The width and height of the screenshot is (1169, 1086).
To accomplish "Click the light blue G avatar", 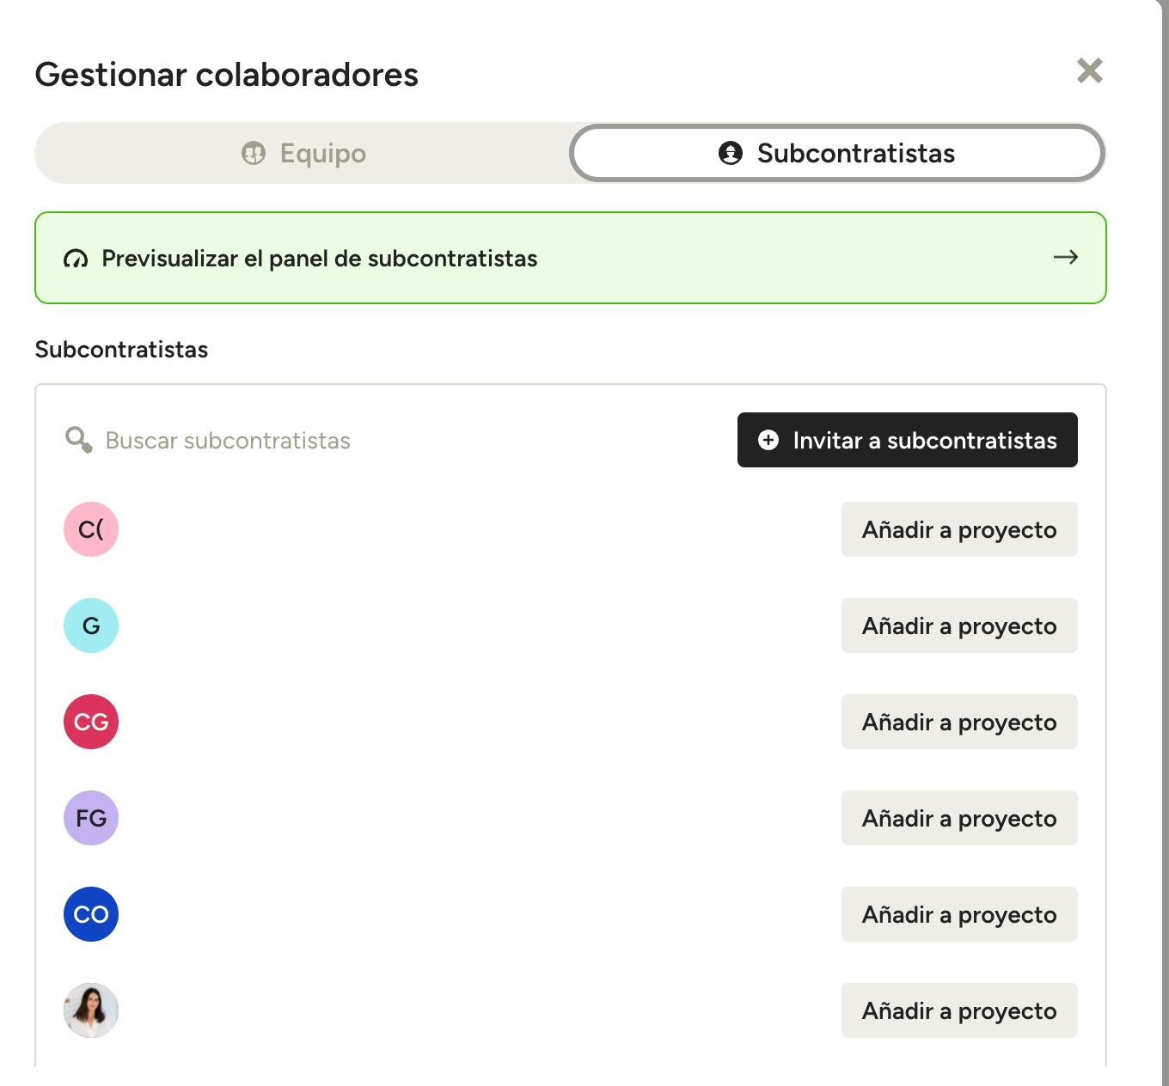I will tap(91, 625).
